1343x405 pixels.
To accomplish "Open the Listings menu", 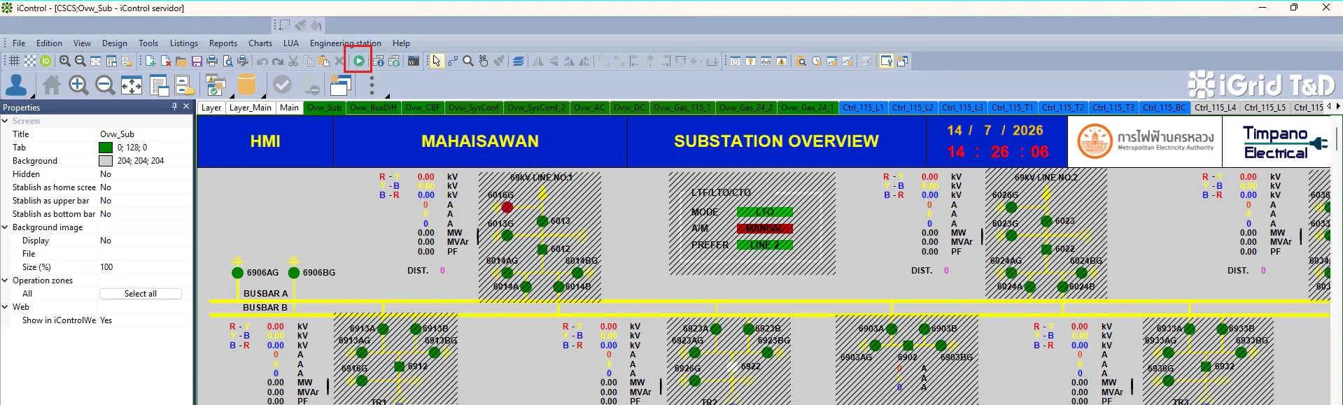I will pos(184,43).
